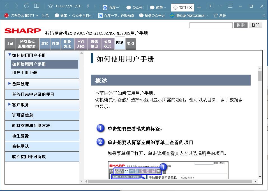The width and height of the screenshot is (268, 191).
Task: Reload the page with refresh icon
Action: coord(27,6)
